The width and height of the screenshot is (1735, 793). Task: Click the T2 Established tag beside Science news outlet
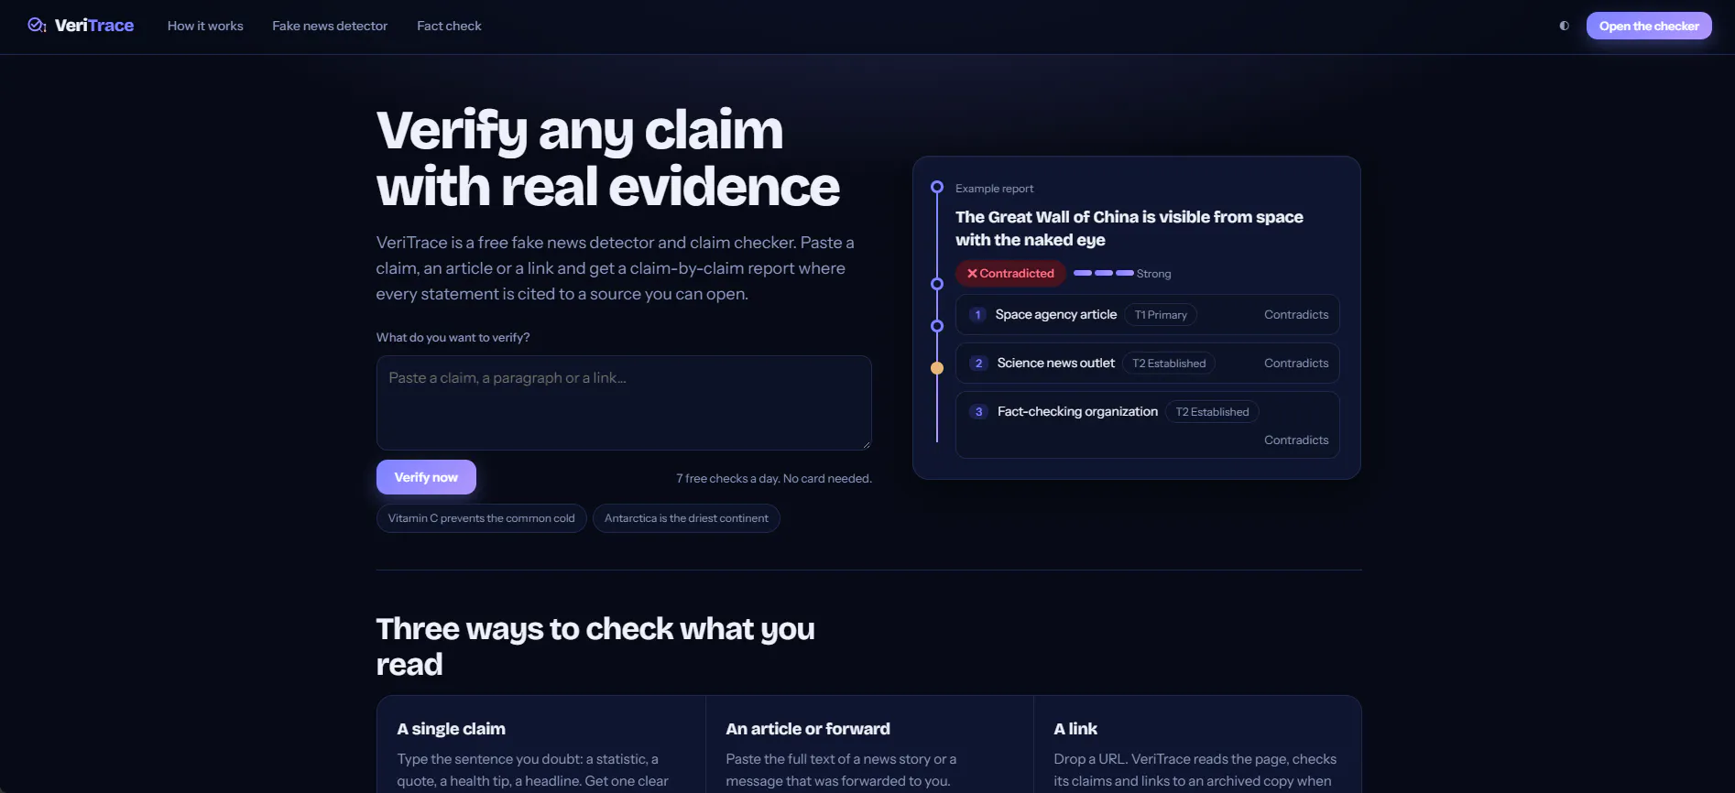[x=1169, y=364]
